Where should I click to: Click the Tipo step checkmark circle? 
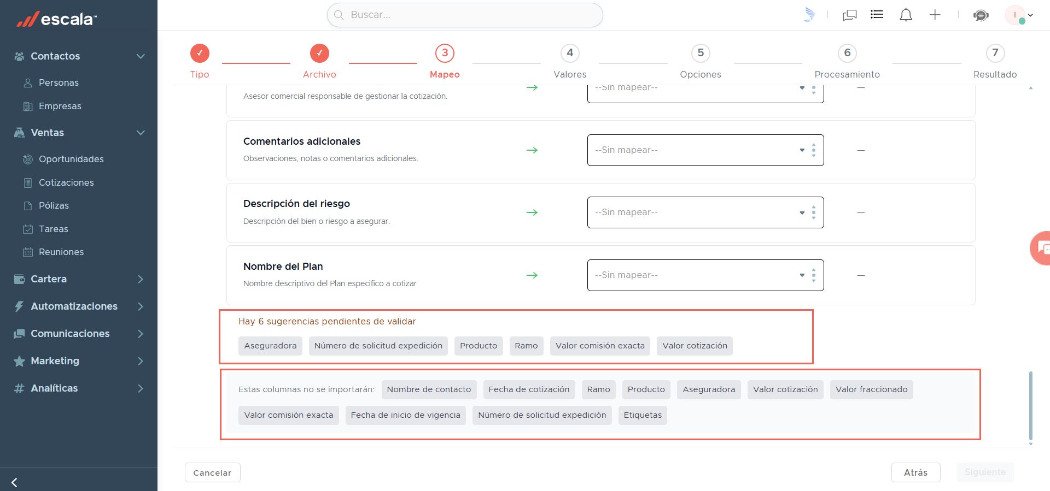pos(200,53)
